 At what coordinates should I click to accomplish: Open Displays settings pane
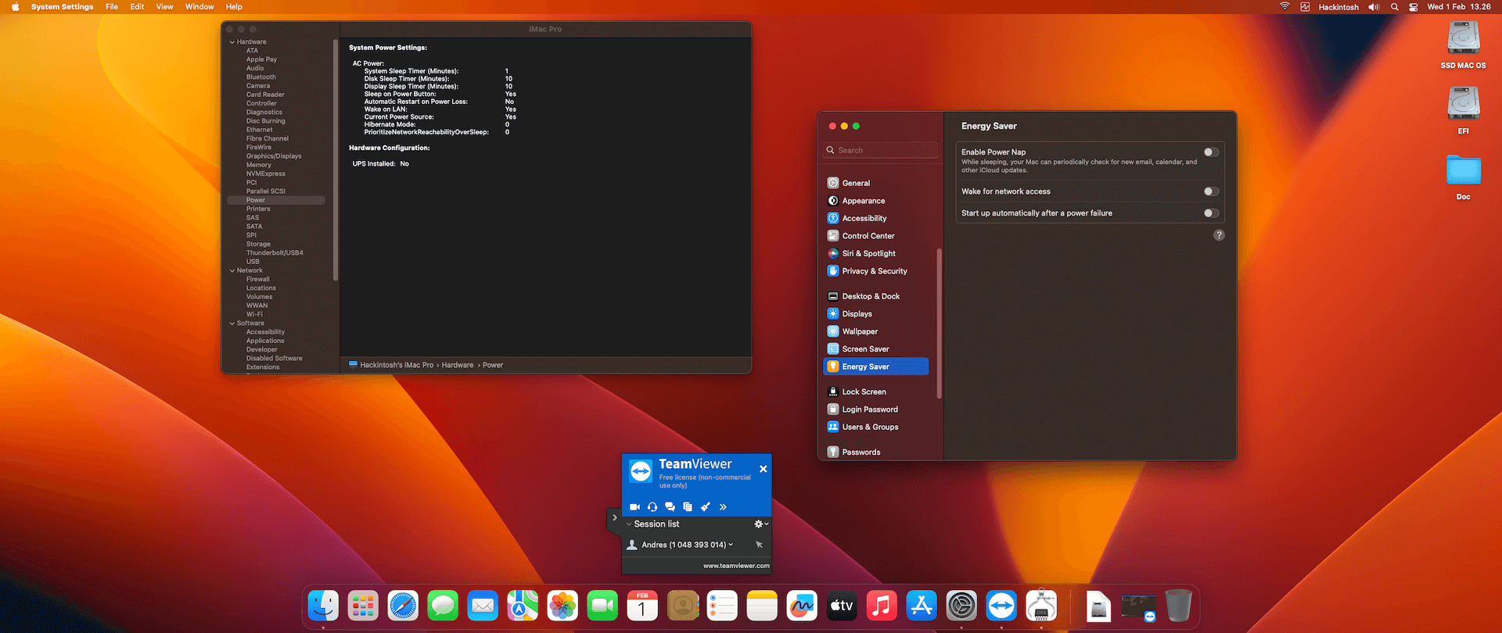tap(876, 314)
